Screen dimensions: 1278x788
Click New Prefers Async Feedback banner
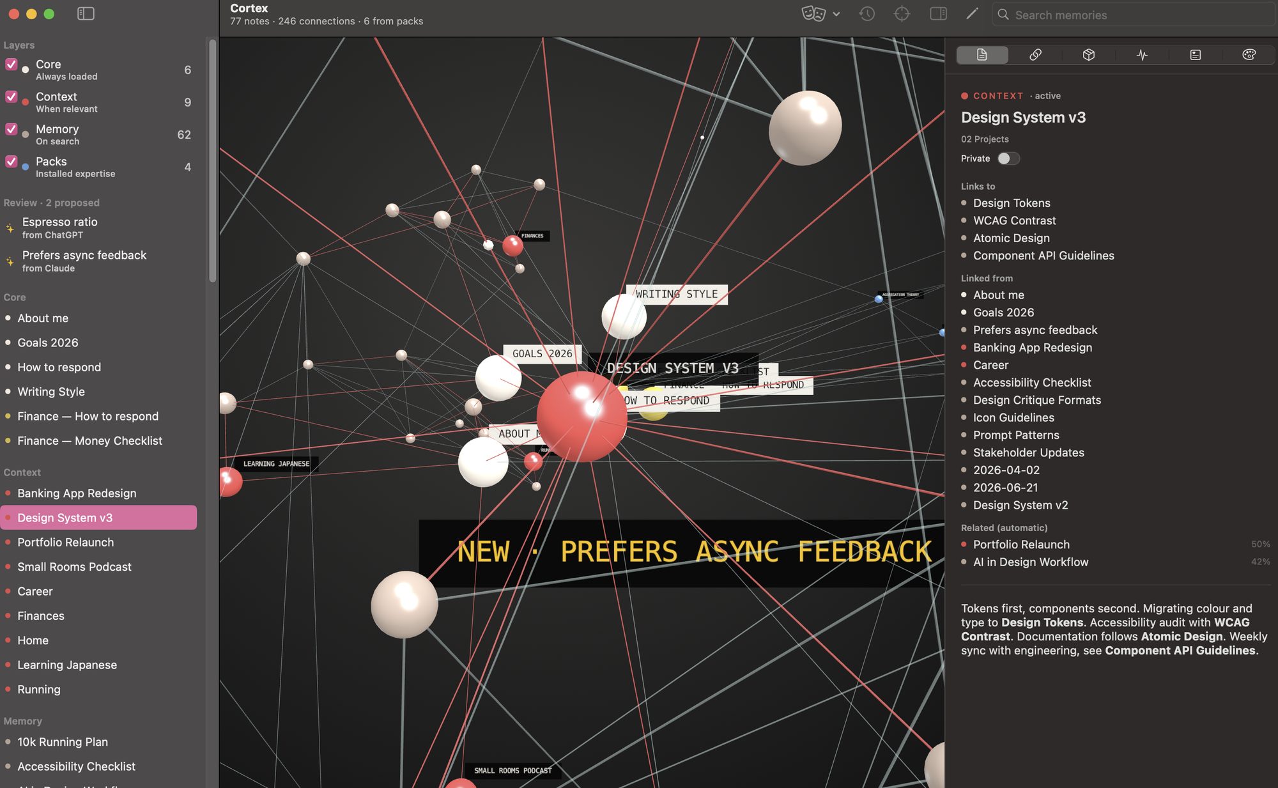(x=682, y=553)
